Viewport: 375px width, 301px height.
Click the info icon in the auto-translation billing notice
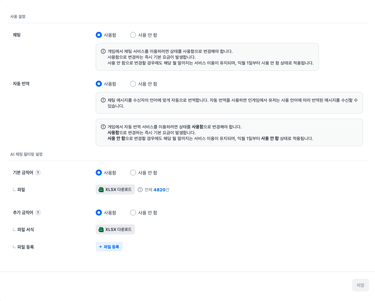coord(103,127)
